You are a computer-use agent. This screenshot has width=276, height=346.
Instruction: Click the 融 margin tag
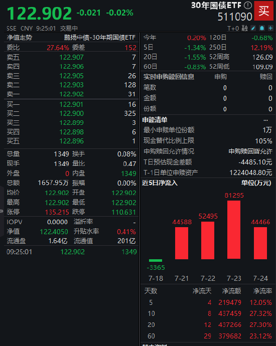click(244, 28)
